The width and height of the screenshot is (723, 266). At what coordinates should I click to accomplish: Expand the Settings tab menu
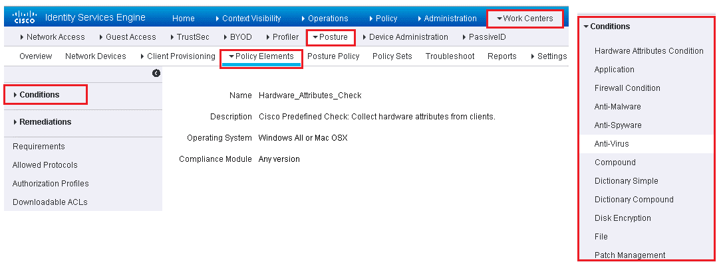coord(548,56)
